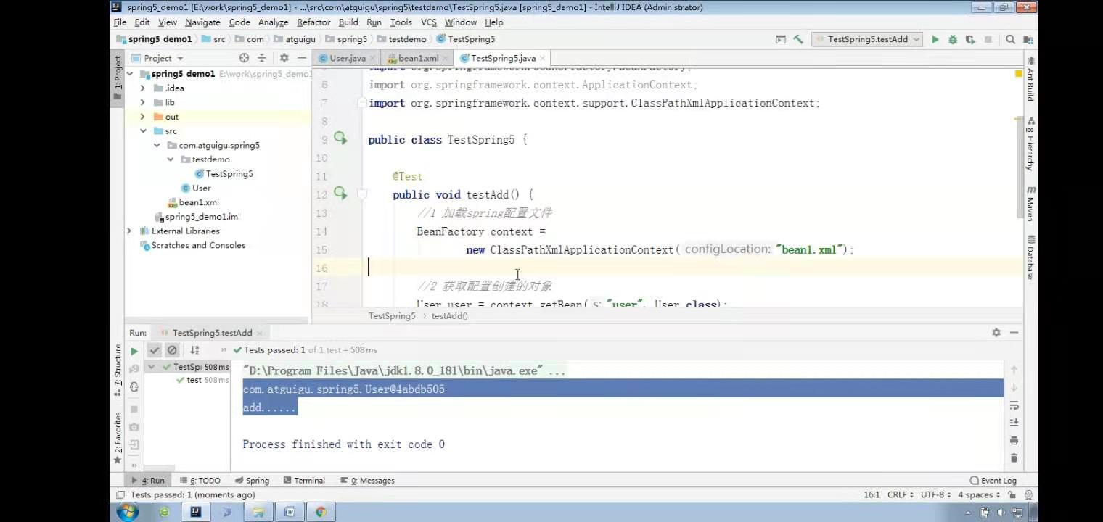Click the run anything icon left of hammer
The height and width of the screenshot is (522, 1103).
(781, 39)
